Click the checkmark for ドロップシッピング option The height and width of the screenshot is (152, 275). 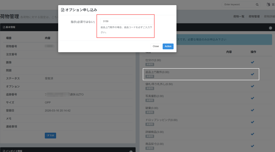coord(252,122)
